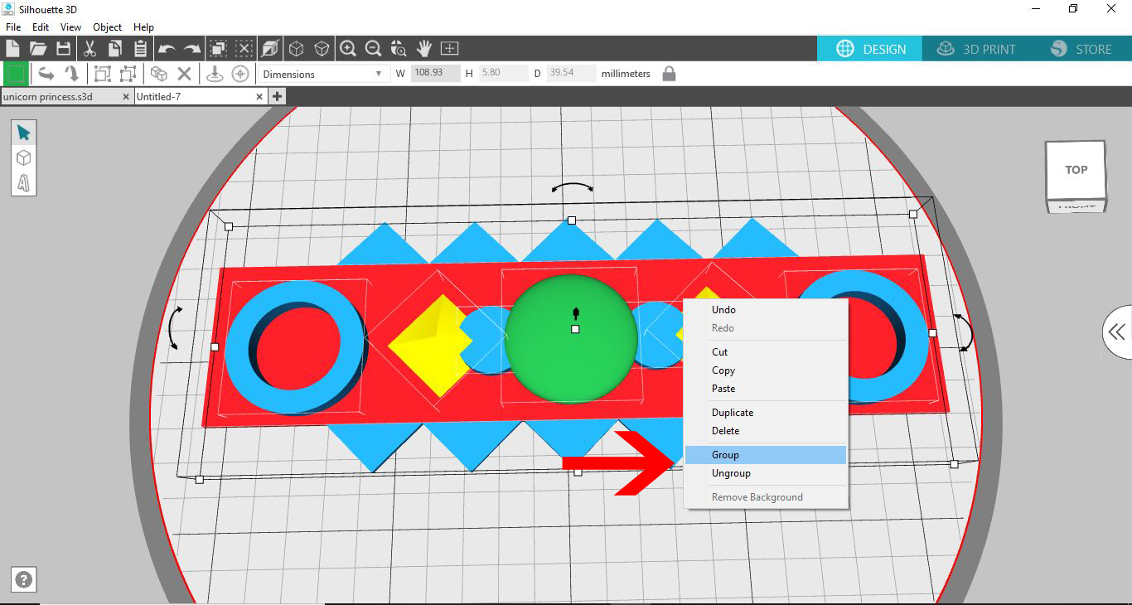Image resolution: width=1132 pixels, height=605 pixels.
Task: Click the TOP face of view cube
Action: (1076, 170)
